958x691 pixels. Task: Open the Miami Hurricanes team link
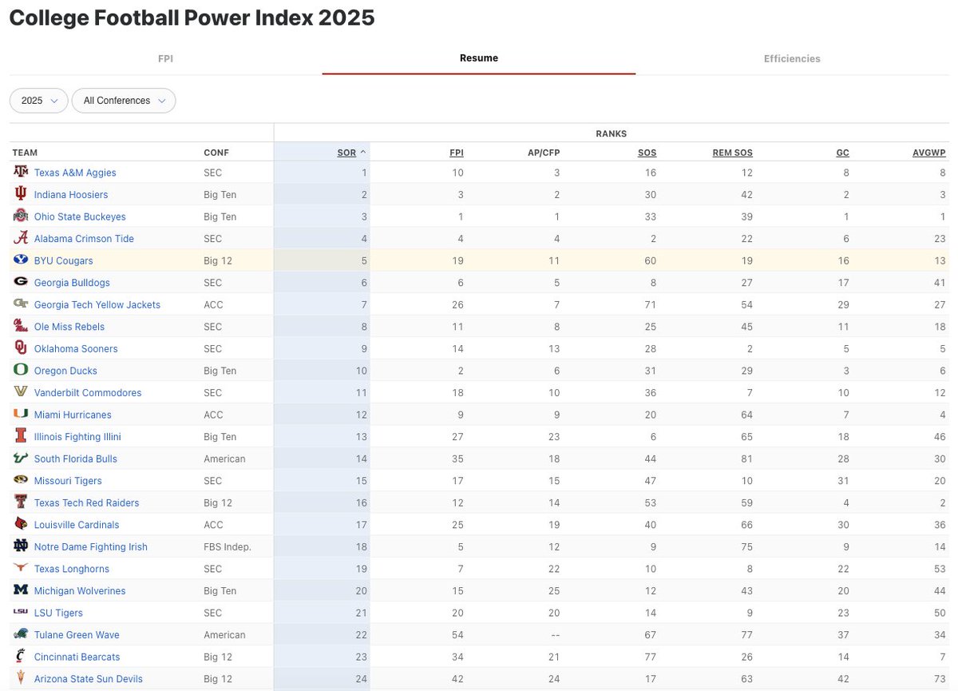click(x=73, y=414)
